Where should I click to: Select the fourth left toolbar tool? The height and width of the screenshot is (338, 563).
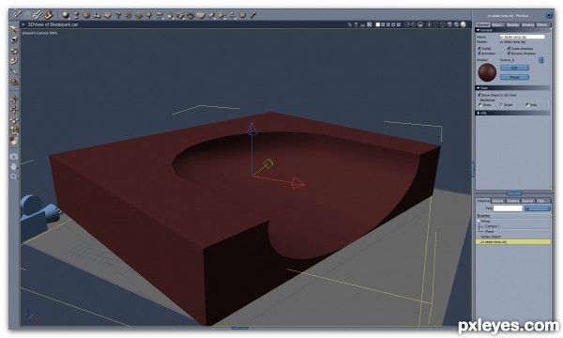click(x=14, y=60)
